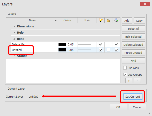Click the printer column header icon
Viewport: 152px width, 116px height.
pos(116,20)
